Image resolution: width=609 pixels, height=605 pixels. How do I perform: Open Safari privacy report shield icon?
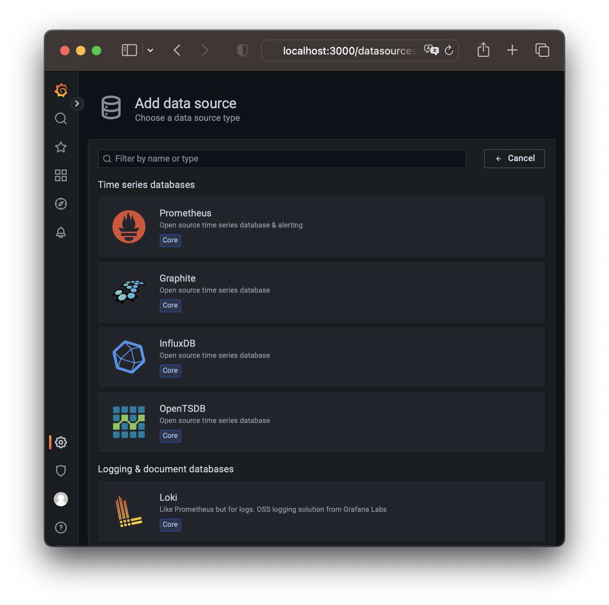pos(242,50)
